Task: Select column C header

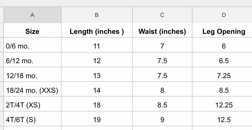Action: [x=162, y=15]
